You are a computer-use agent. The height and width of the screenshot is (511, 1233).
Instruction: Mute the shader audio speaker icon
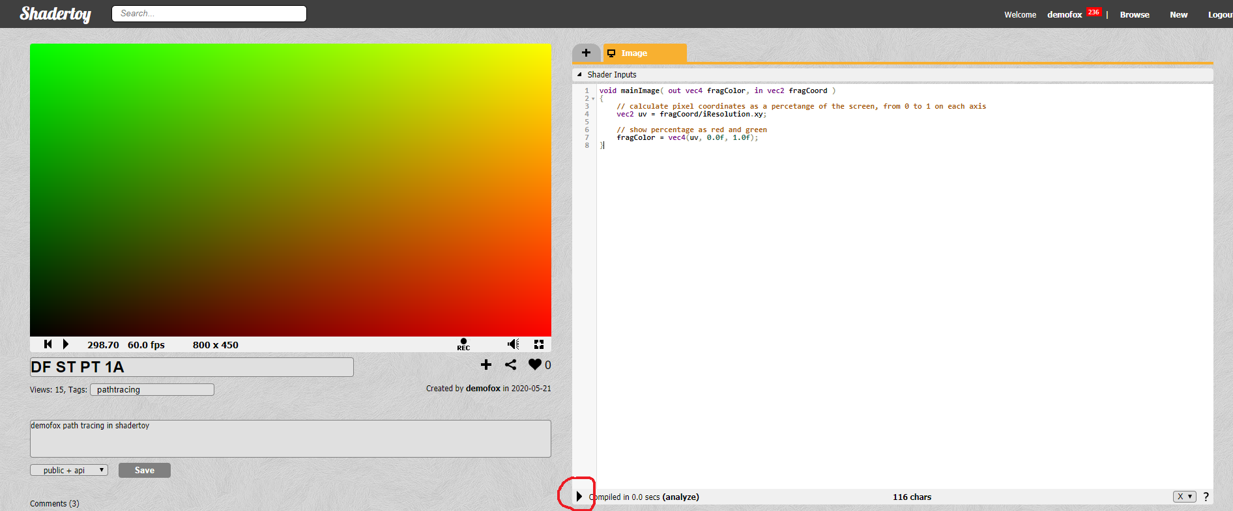pos(514,344)
